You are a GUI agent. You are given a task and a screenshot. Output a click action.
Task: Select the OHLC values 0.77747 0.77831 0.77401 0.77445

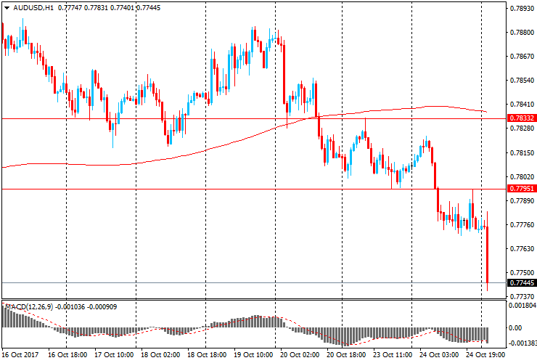click(x=110, y=7)
